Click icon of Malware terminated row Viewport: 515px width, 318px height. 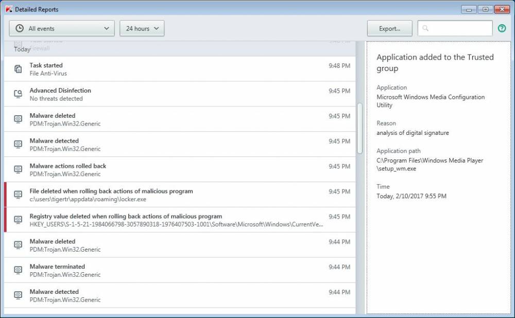point(18,270)
